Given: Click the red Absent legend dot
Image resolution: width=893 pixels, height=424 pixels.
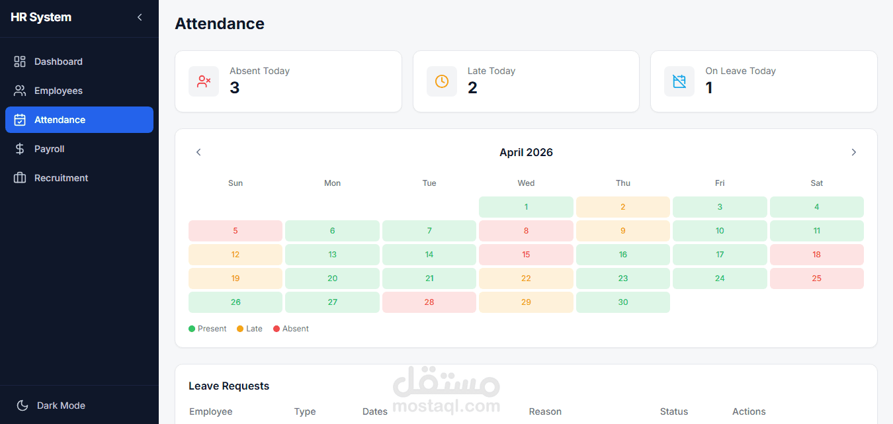Looking at the screenshot, I should (x=276, y=329).
